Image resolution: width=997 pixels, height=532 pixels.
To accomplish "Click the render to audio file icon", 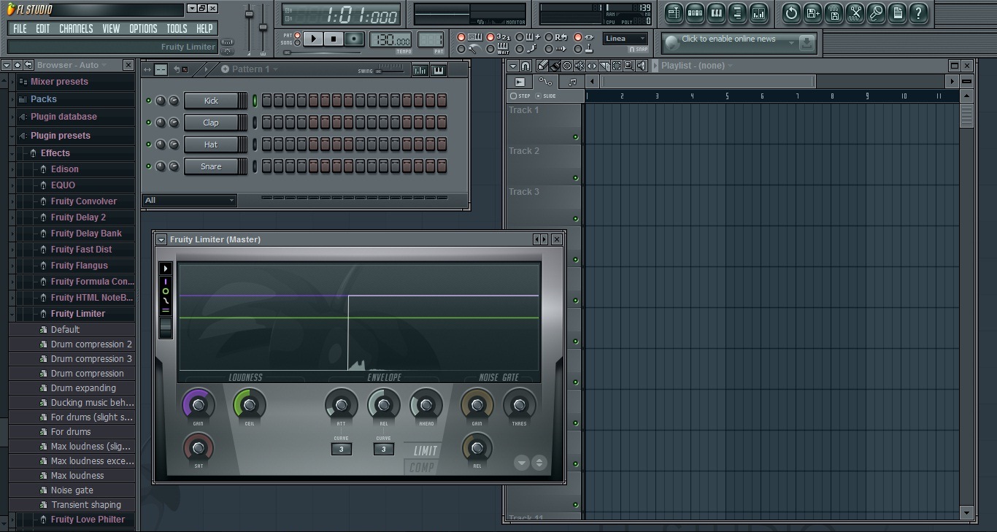I will 834,12.
